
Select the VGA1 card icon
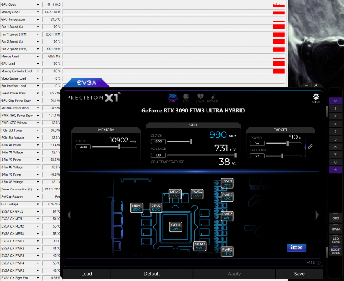click(173, 98)
